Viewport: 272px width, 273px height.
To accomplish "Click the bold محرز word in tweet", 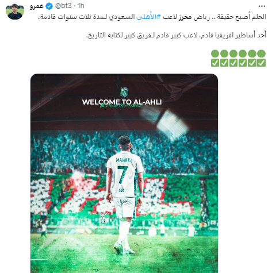I will (185, 17).
